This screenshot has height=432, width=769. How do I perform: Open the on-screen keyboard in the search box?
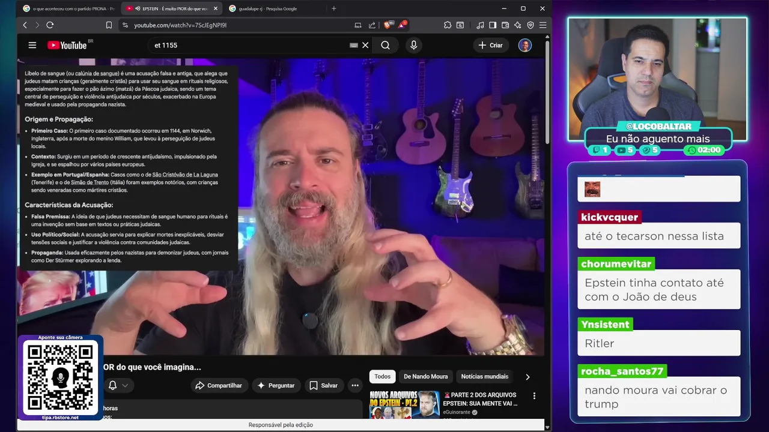(x=354, y=45)
